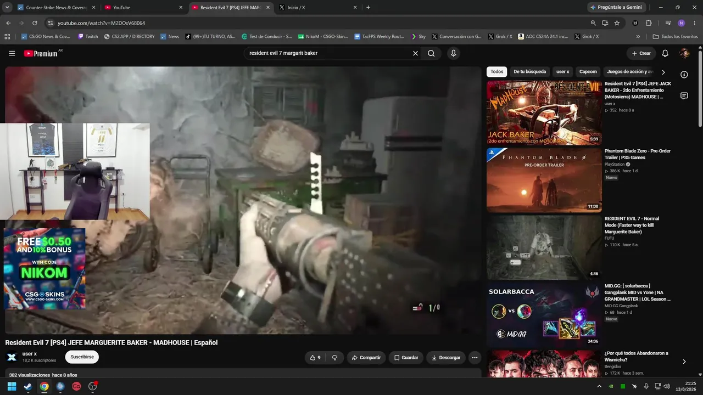
Task: Start voice search with microphone icon
Action: [453, 53]
